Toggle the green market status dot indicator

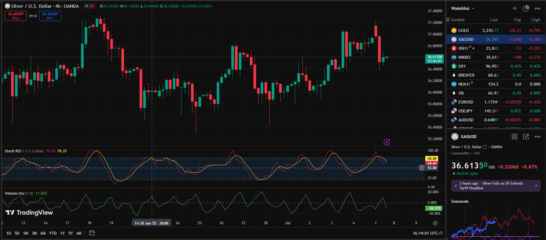point(86,6)
